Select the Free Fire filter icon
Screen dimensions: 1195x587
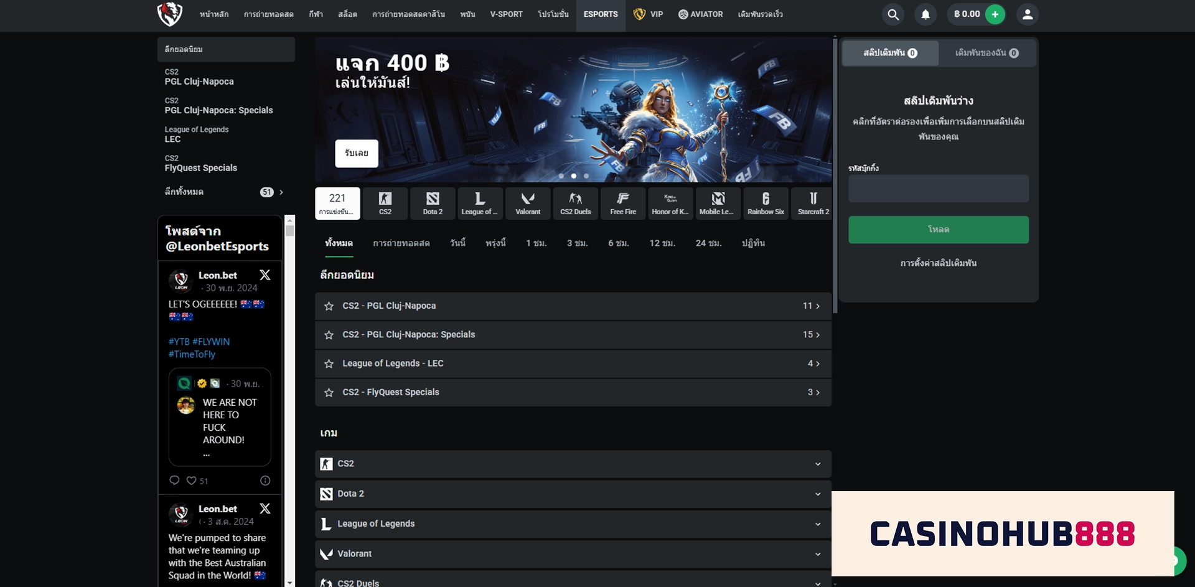click(623, 203)
